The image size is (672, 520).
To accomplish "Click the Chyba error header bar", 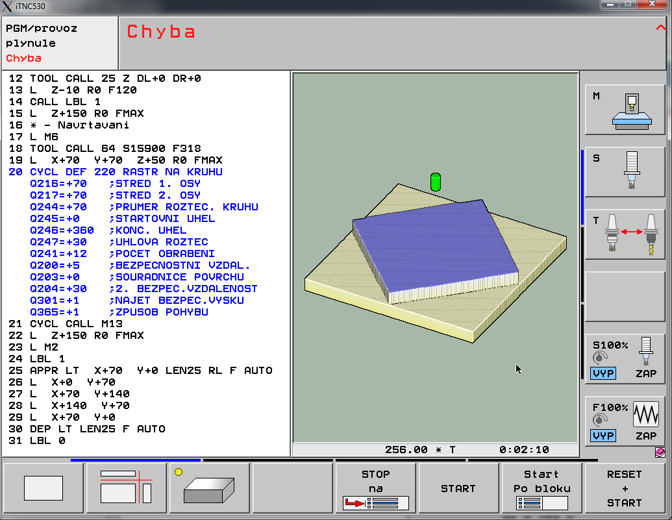I will coord(390,43).
